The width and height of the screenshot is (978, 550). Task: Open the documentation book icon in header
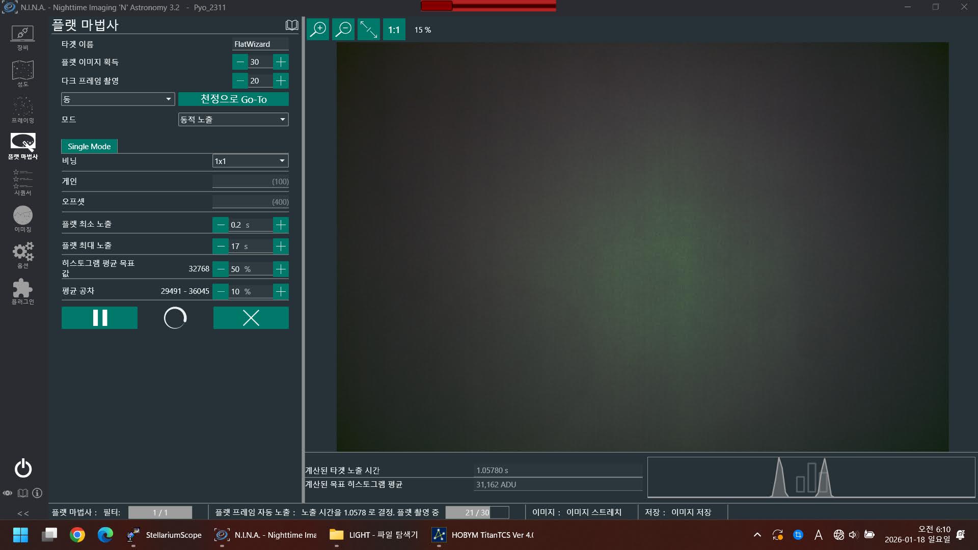tap(291, 25)
